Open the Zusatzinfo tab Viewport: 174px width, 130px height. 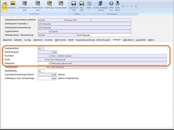tap(140, 40)
